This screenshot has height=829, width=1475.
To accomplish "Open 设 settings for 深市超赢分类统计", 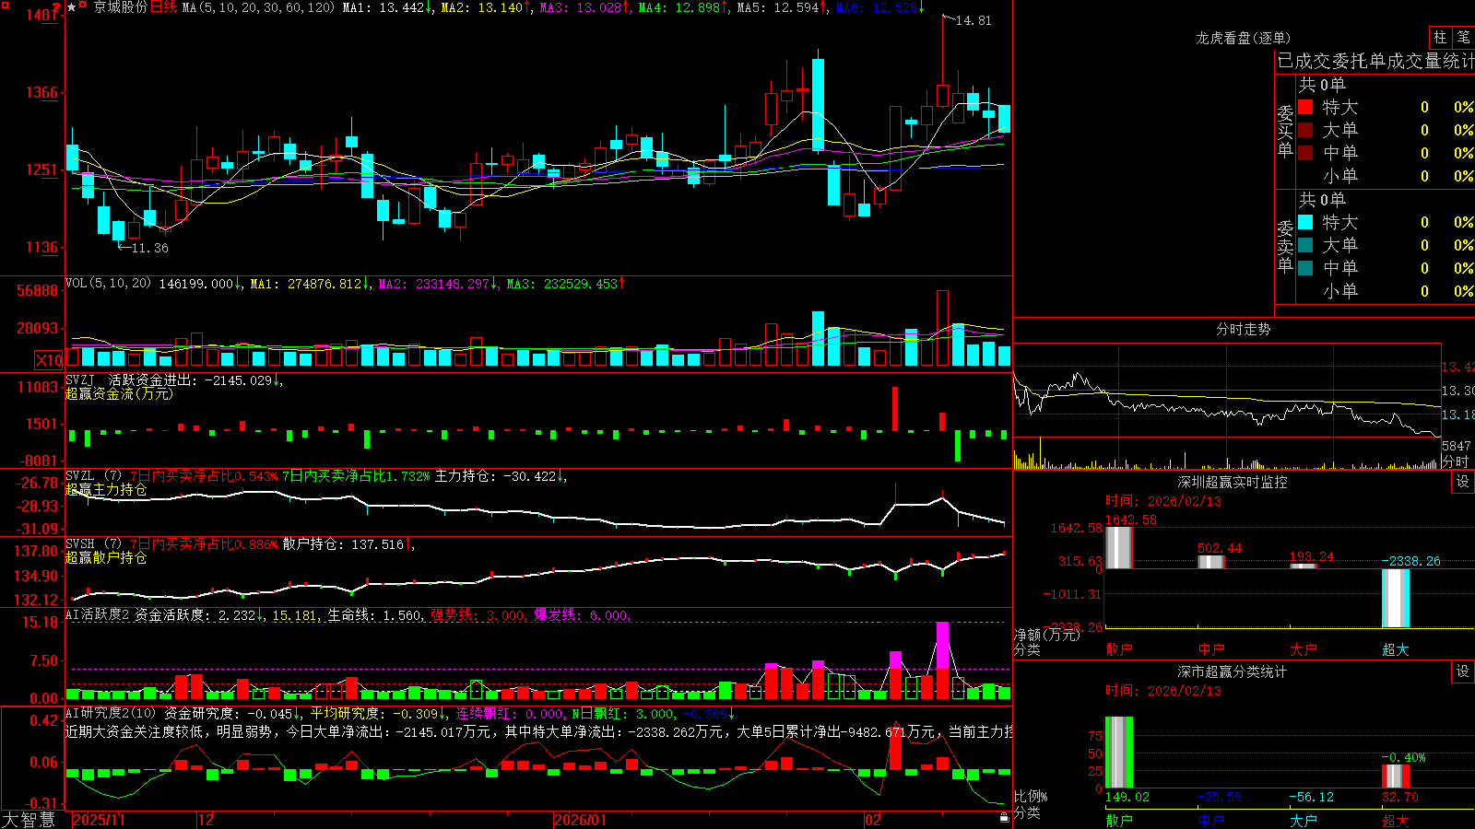I will (x=1463, y=671).
